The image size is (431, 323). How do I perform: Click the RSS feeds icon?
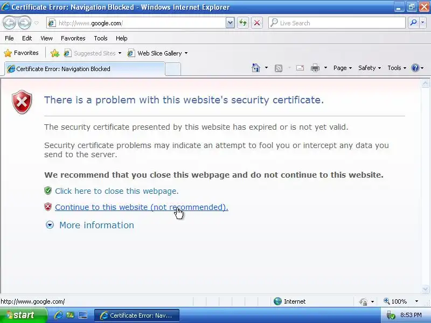279,68
